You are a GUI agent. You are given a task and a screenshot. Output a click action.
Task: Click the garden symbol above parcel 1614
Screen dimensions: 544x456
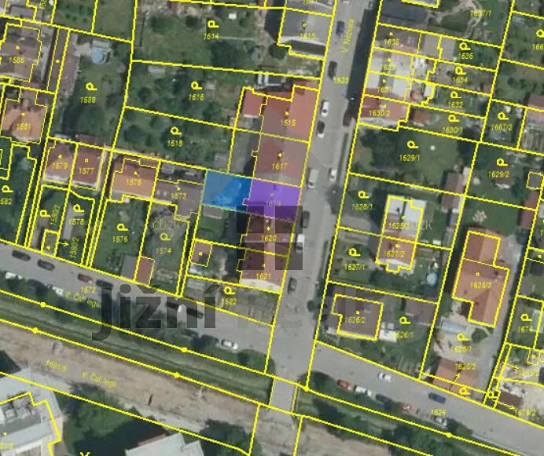click(213, 24)
